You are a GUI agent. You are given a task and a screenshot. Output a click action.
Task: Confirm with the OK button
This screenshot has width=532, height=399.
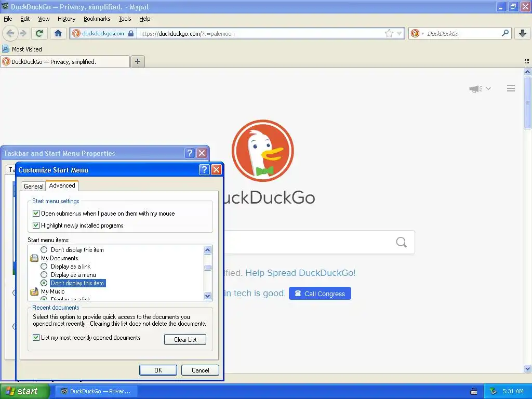coord(158,370)
